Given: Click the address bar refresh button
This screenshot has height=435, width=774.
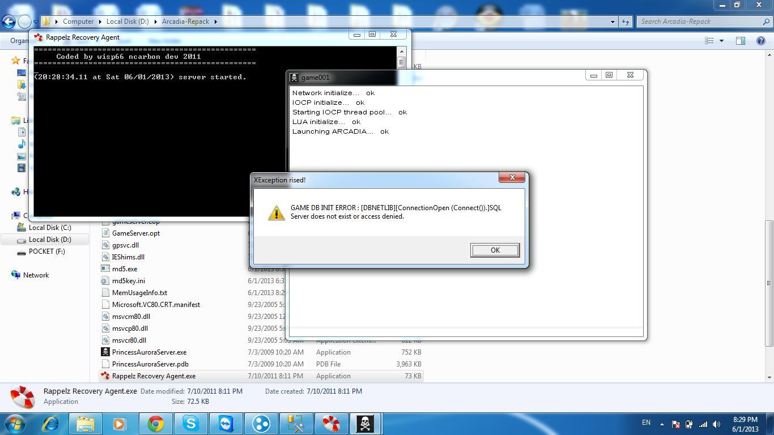Looking at the screenshot, I should pos(626,22).
